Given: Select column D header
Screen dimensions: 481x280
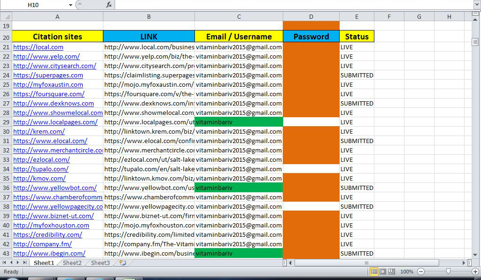Looking at the screenshot, I should [x=311, y=16].
